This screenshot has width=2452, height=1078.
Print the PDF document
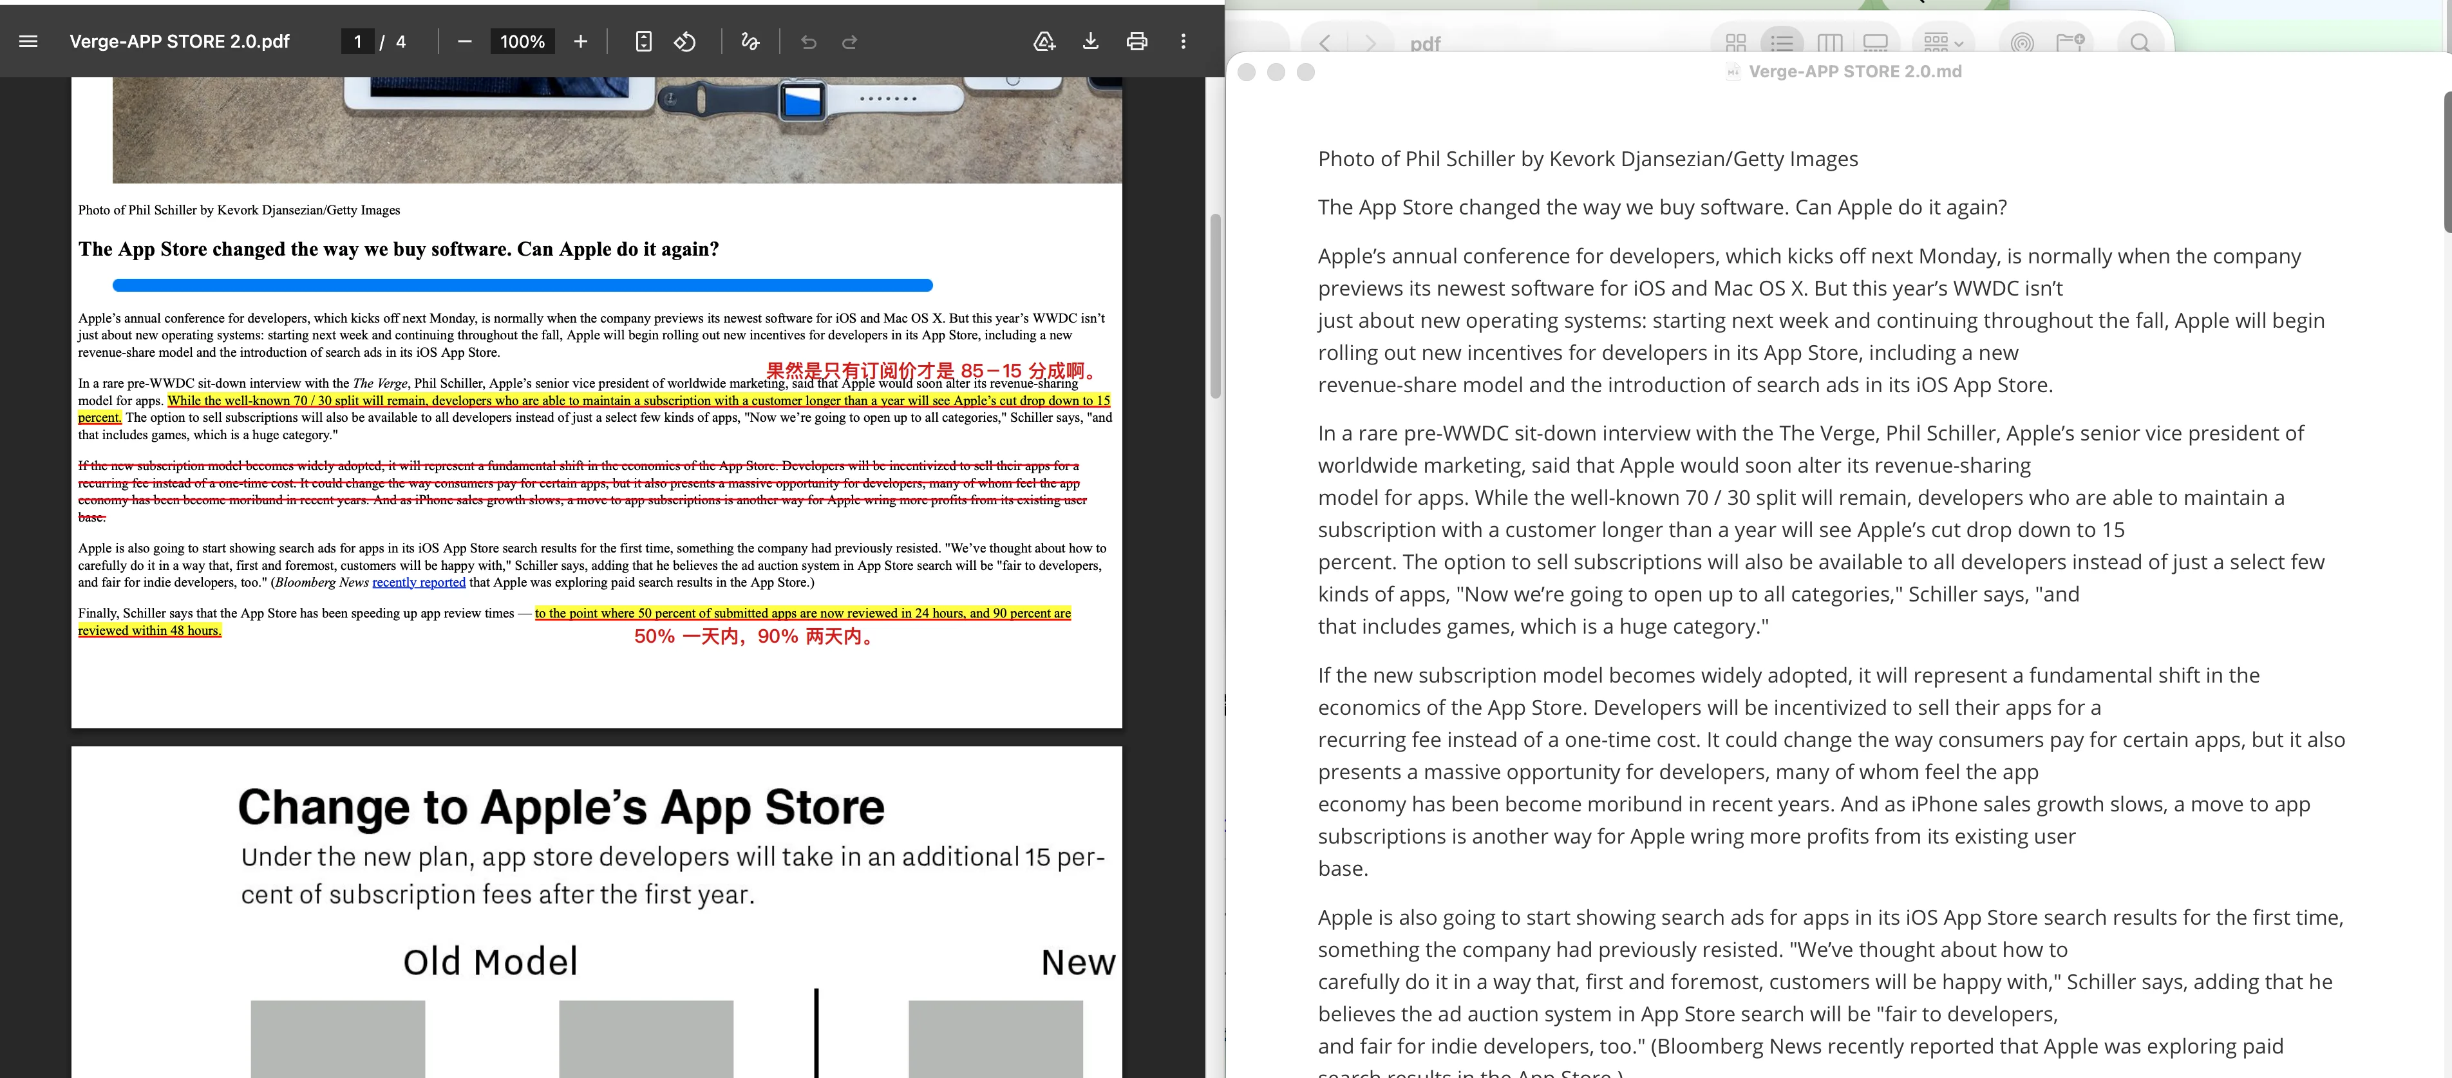pos(1136,41)
